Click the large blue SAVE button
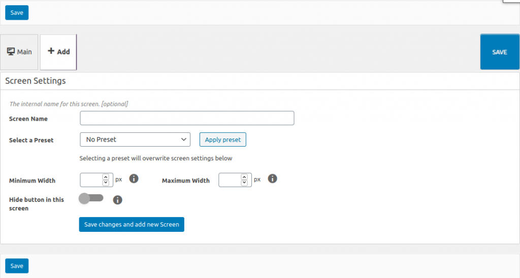 point(499,52)
